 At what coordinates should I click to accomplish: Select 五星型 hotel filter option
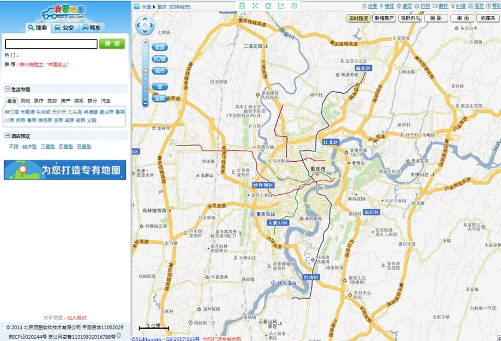click(84, 147)
